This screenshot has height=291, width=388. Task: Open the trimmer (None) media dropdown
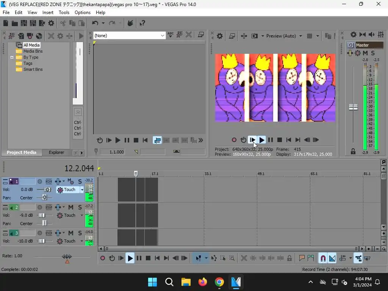[x=162, y=36]
